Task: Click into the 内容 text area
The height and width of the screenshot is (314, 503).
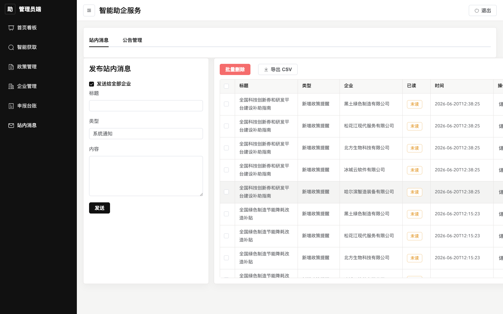Action: (146, 176)
